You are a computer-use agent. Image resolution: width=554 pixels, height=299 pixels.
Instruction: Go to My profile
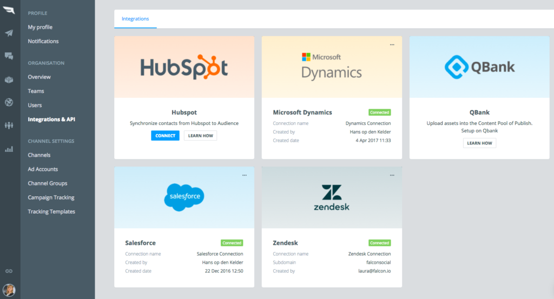click(x=40, y=27)
